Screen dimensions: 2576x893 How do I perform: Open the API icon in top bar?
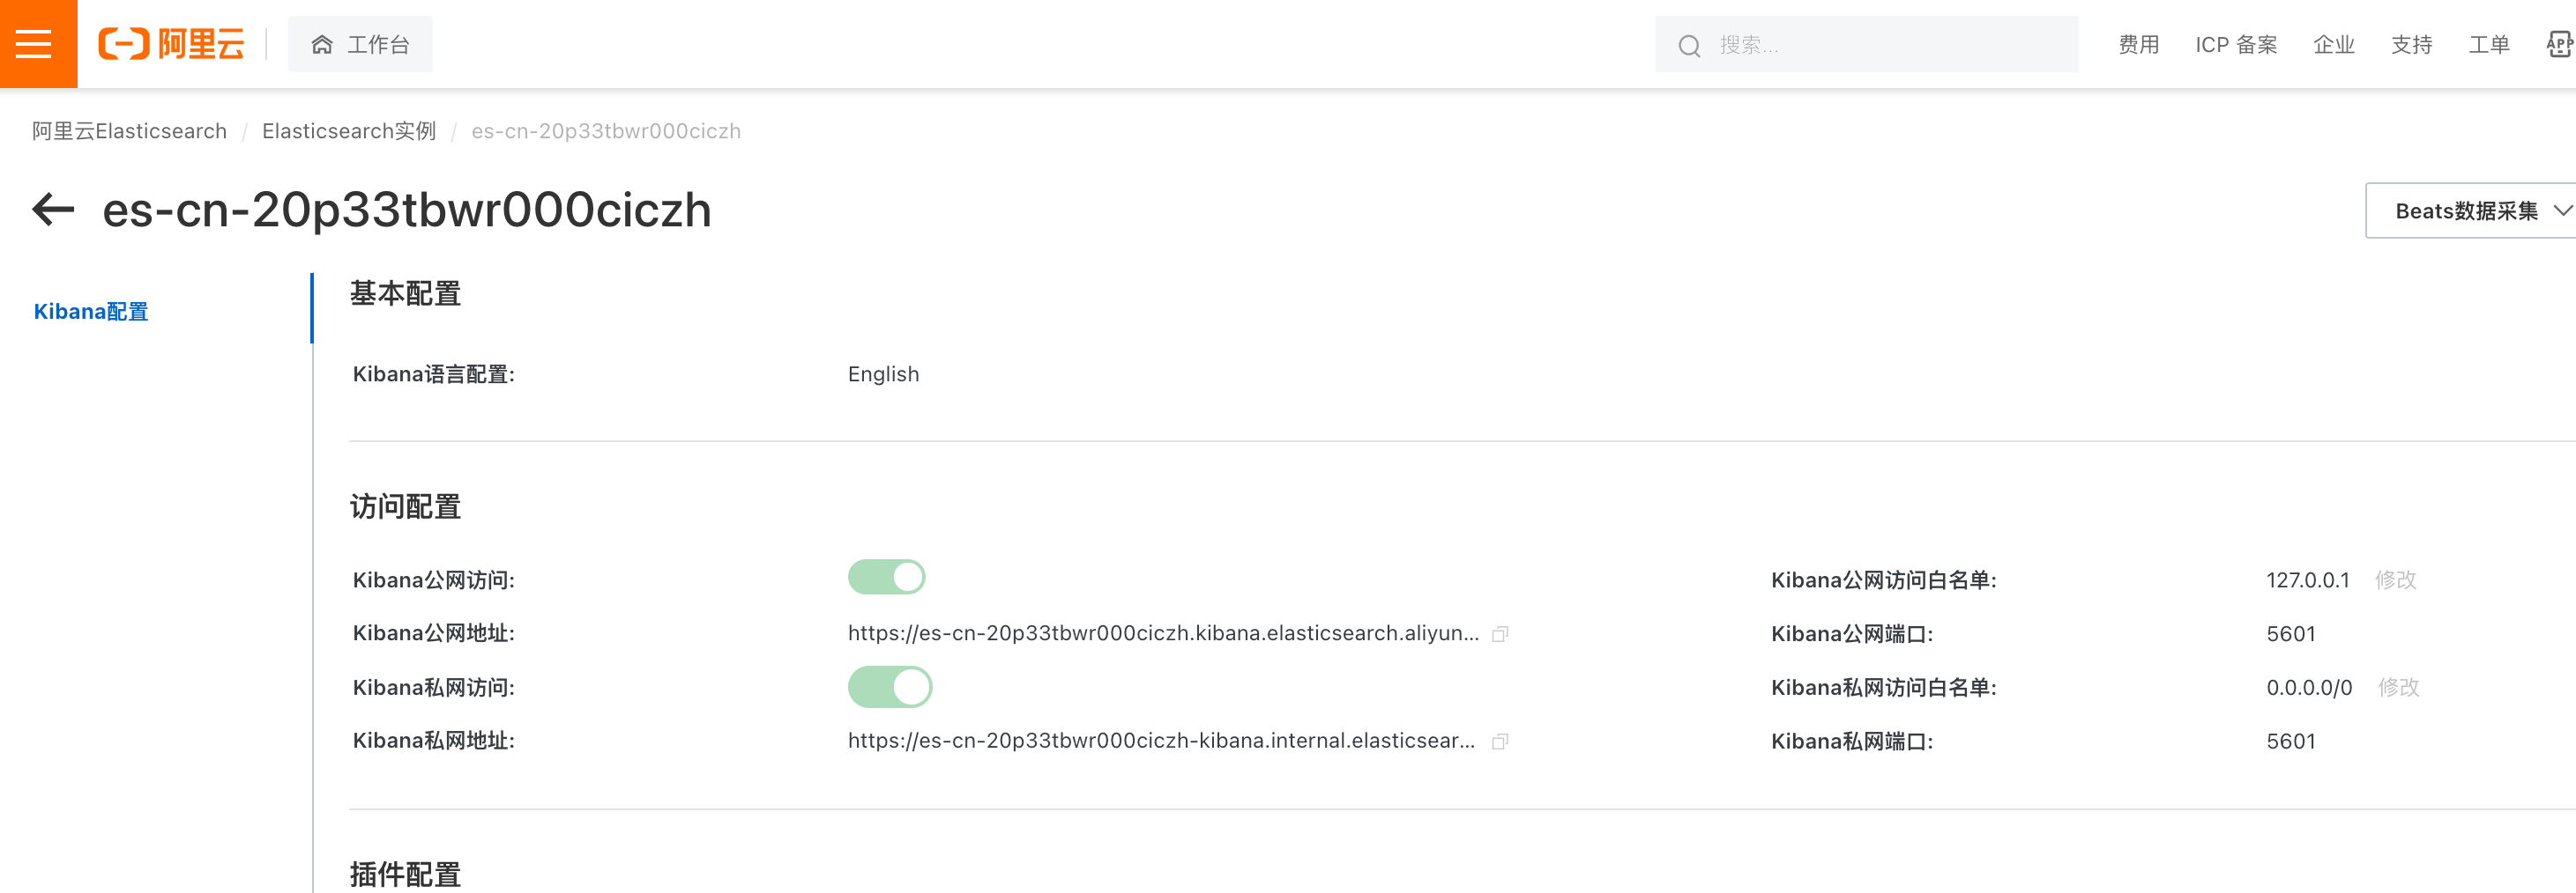(2558, 44)
